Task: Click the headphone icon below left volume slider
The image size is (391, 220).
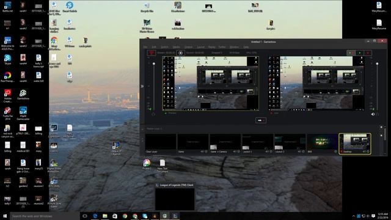Action: click(x=153, y=114)
